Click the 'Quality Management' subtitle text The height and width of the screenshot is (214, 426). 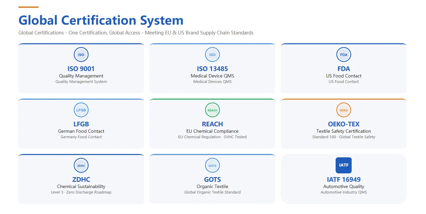click(x=81, y=76)
